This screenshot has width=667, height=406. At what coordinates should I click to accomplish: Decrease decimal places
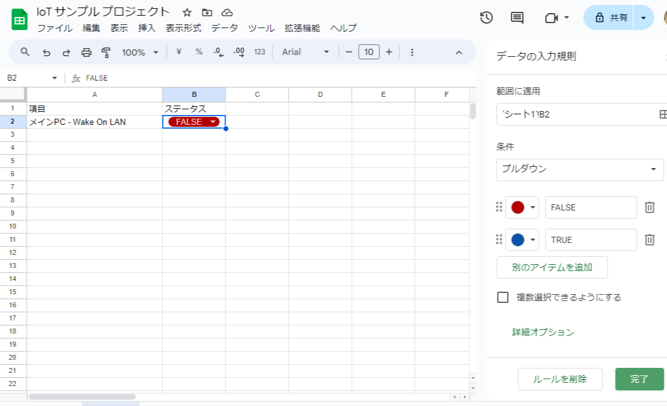(219, 52)
